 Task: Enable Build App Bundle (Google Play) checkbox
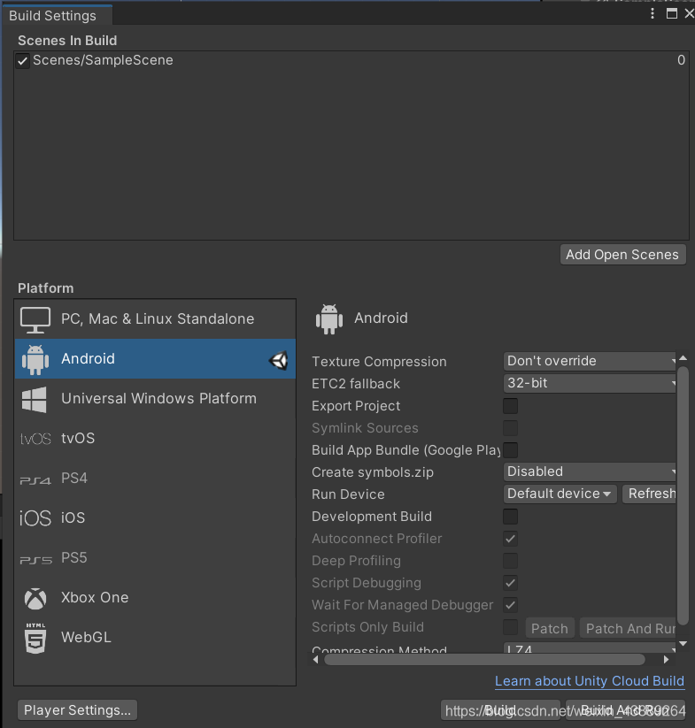tap(510, 450)
